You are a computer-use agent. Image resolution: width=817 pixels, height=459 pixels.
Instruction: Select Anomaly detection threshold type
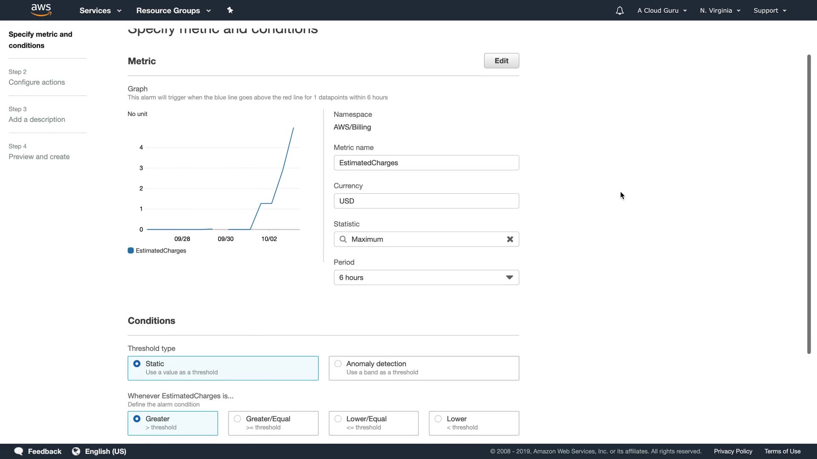(338, 364)
